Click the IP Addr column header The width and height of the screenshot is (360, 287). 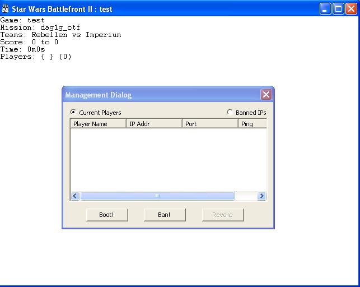point(154,124)
